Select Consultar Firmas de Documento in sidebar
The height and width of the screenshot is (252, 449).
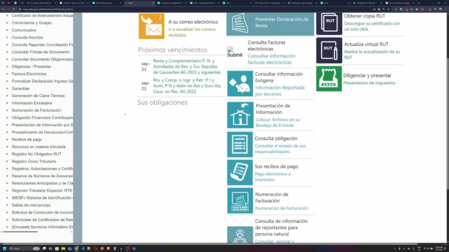point(40,52)
